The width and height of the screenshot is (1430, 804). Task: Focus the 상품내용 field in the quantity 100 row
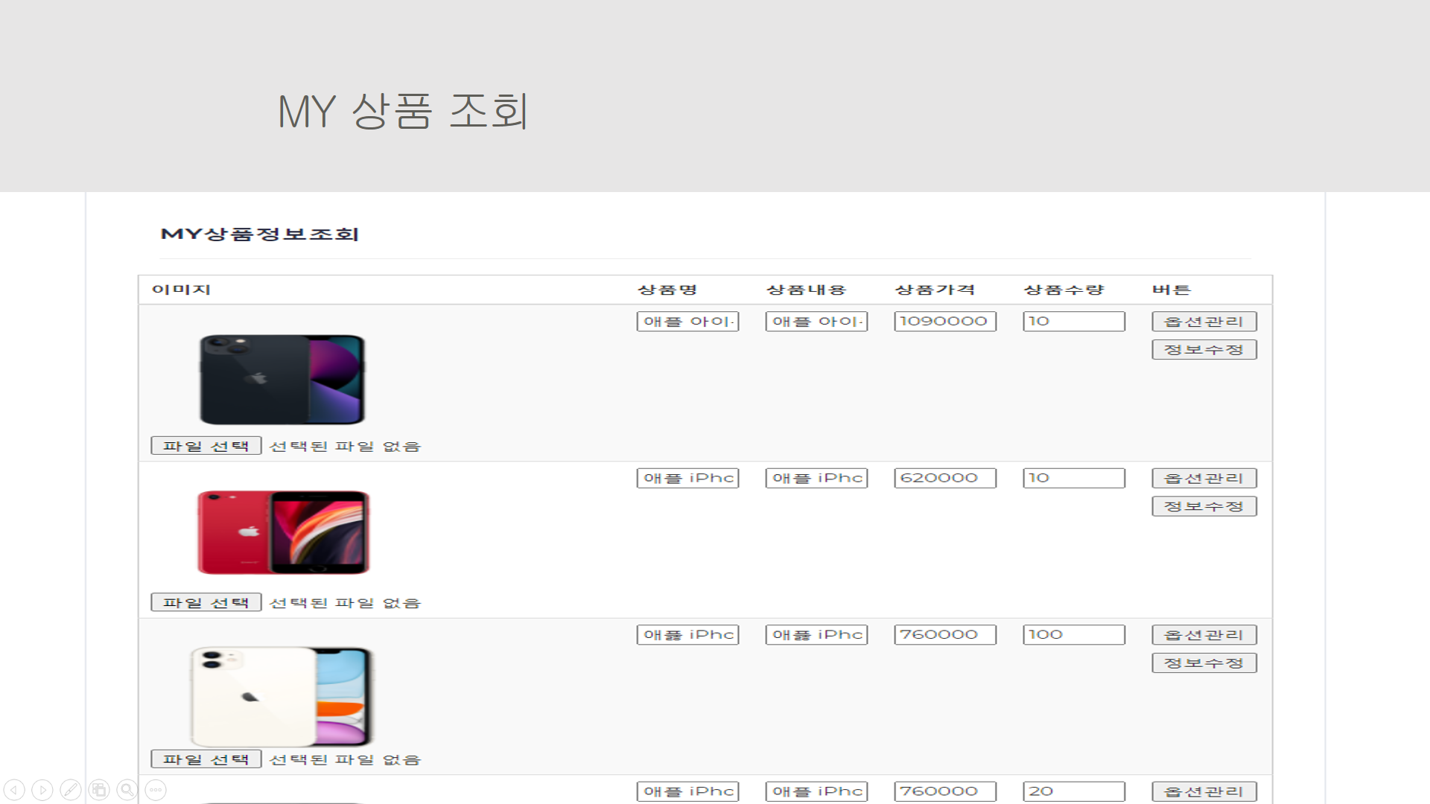coord(816,635)
